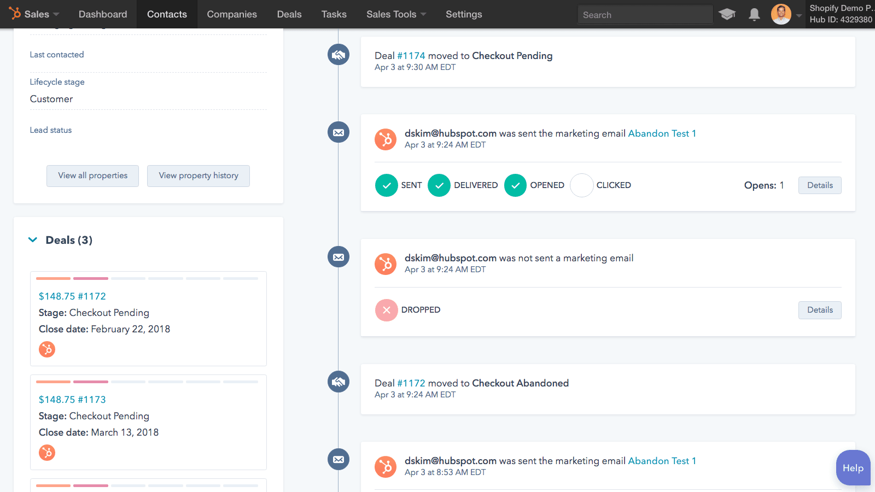The height and width of the screenshot is (492, 875).
Task: Click email timeline icon for 9:24 AM Abandon Test 1
Action: (x=339, y=132)
